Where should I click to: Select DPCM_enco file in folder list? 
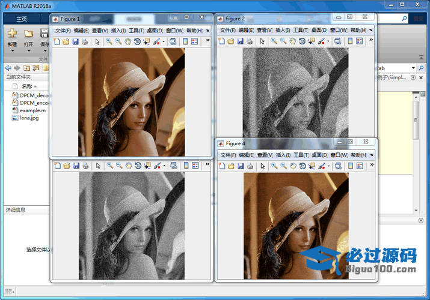click(x=31, y=103)
